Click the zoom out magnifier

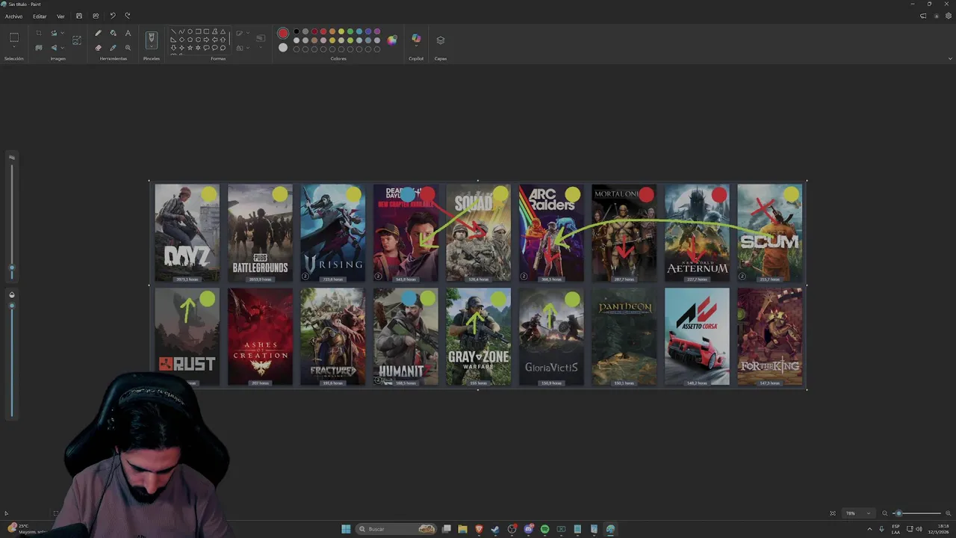(885, 513)
